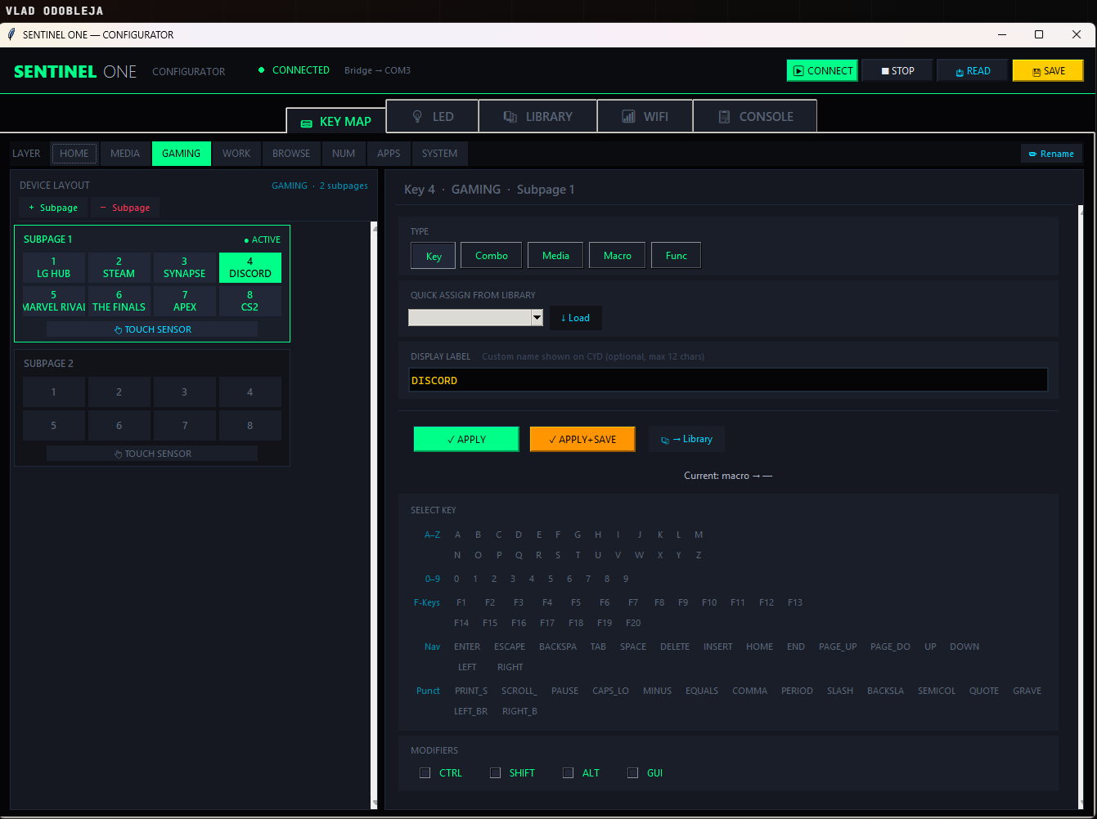Open the CONSOLE tab
1097x819 pixels.
click(x=755, y=116)
